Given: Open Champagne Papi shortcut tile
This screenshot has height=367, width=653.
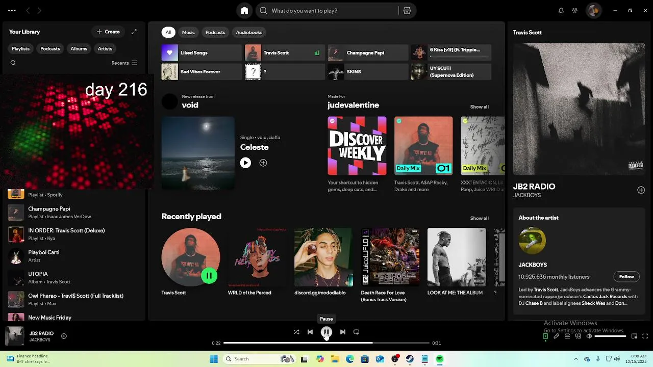Looking at the screenshot, I should tap(368, 53).
